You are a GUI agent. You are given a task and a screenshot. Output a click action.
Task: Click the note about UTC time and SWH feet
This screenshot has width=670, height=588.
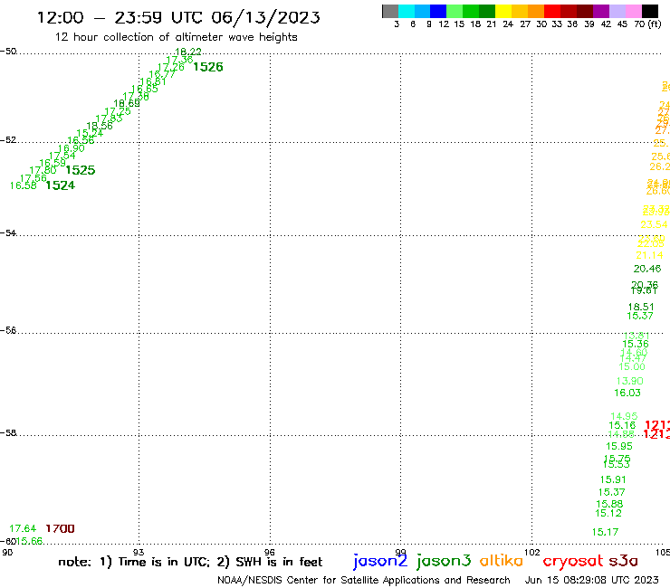(190, 562)
